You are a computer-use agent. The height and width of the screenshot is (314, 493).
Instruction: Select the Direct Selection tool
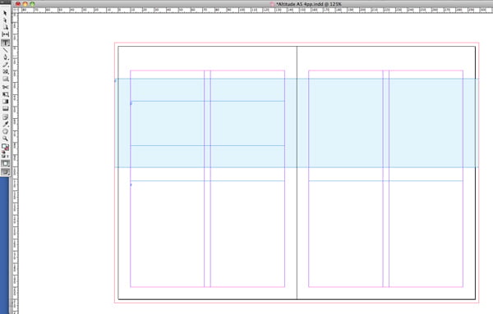tap(5, 20)
